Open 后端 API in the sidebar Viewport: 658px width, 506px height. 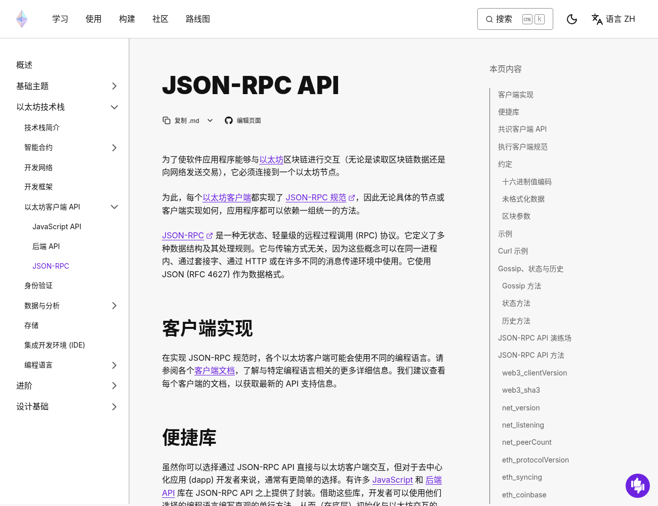click(x=46, y=246)
